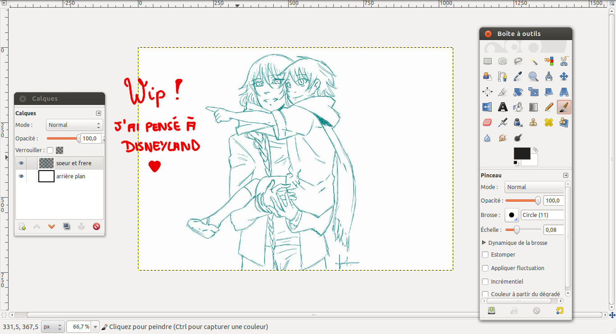Select the Rectangle Select tool
This screenshot has width=616, height=334.
[x=487, y=61]
